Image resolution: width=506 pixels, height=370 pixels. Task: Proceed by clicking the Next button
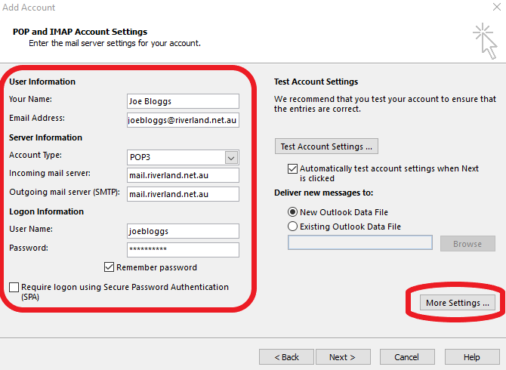pos(341,357)
